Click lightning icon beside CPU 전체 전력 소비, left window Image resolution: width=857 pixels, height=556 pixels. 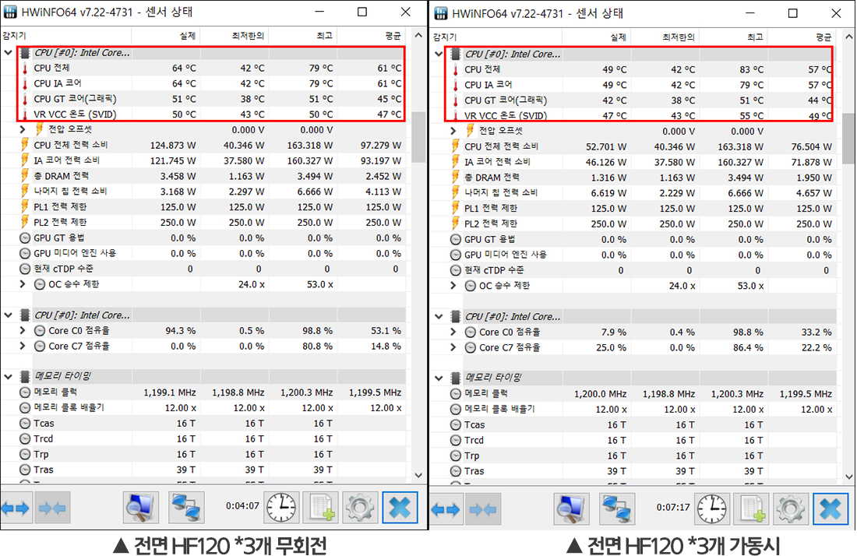click(25, 145)
